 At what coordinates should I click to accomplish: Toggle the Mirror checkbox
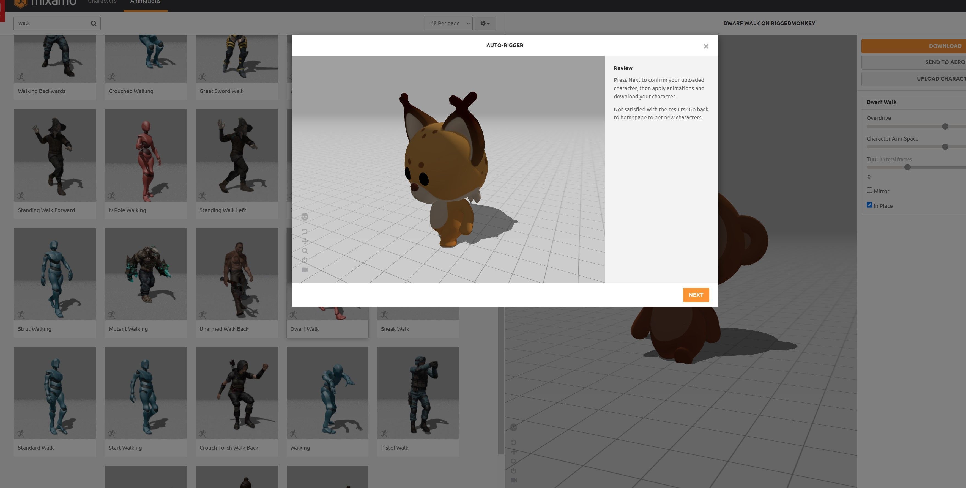click(x=869, y=190)
